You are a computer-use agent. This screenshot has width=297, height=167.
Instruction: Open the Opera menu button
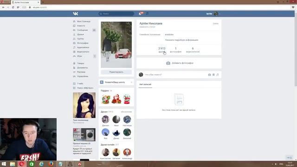pos(5,2)
